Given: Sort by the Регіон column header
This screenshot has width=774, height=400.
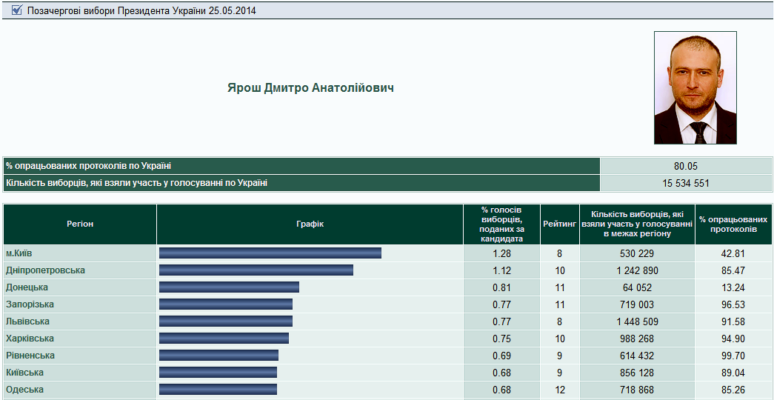Looking at the screenshot, I should pyautogui.click(x=80, y=224).
